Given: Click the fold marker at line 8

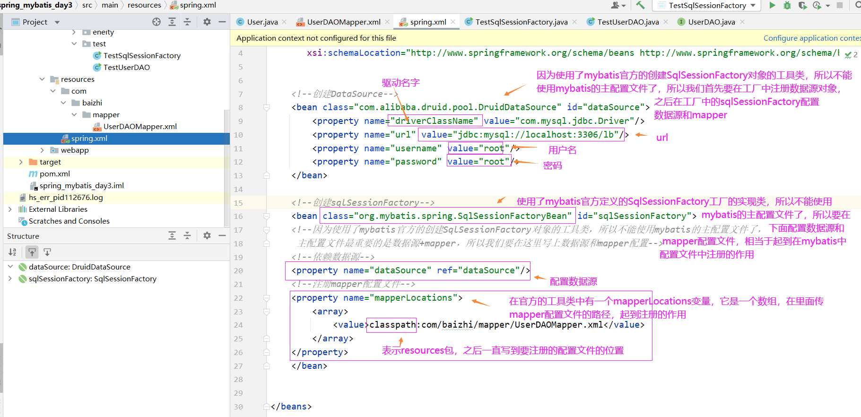Looking at the screenshot, I should 267,108.
